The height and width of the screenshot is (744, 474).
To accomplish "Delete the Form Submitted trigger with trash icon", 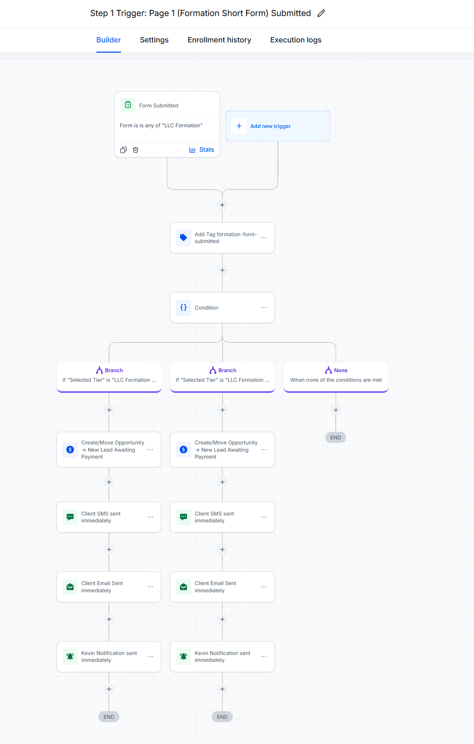I will (136, 150).
